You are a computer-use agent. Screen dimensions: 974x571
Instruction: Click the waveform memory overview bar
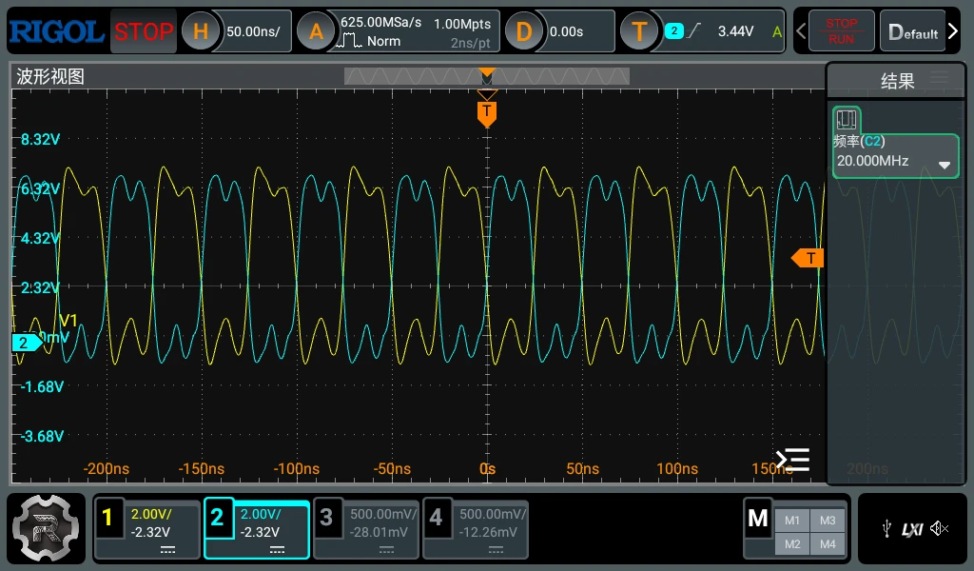tap(487, 76)
